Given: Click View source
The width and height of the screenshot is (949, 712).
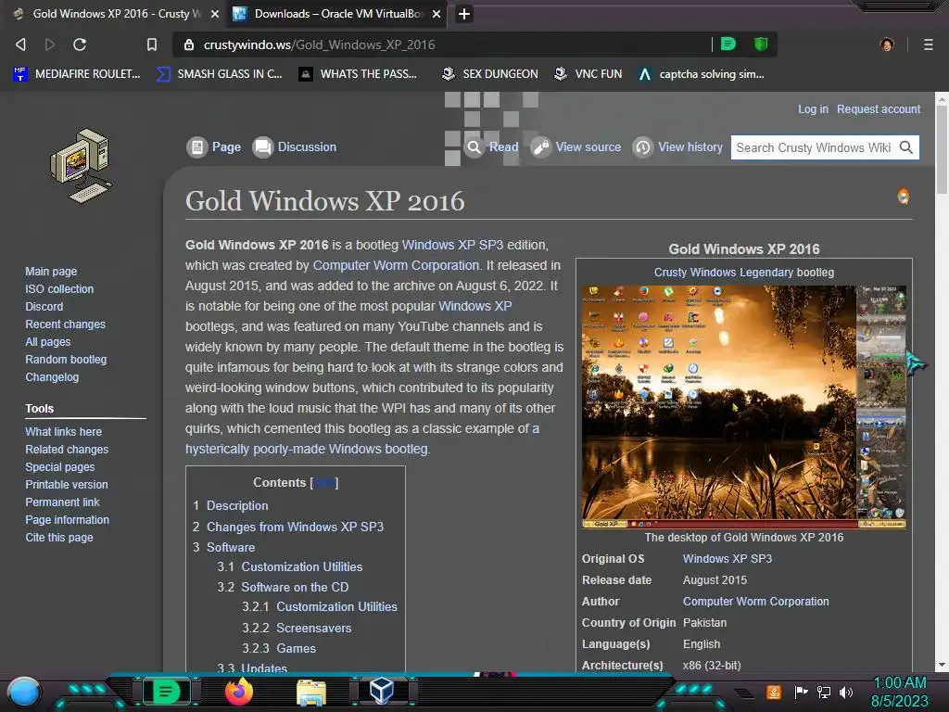Looking at the screenshot, I should coord(576,147).
